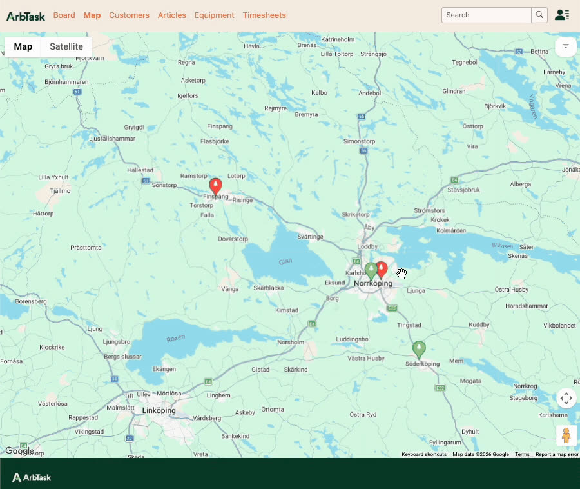The width and height of the screenshot is (580, 489).
Task: Click the Roxen lake label
Action: 176,338
